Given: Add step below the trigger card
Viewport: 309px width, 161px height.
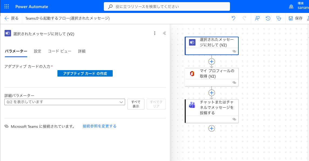Looking at the screenshot, I should pos(212,61).
